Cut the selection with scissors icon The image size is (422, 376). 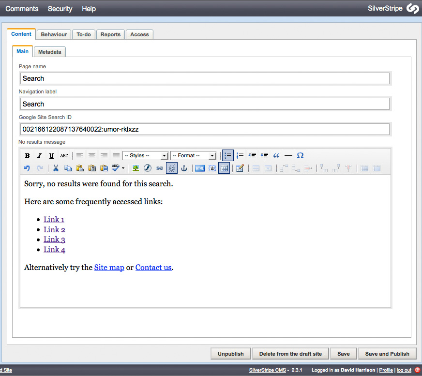click(x=56, y=168)
